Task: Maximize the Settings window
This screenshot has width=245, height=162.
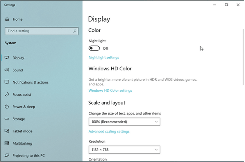Action: point(226,5)
